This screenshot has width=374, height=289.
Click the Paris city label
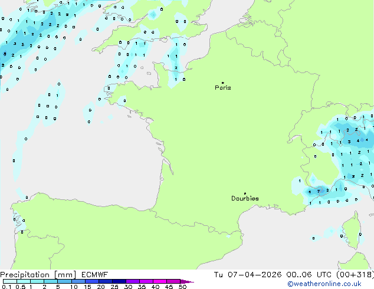pyautogui.click(x=223, y=88)
